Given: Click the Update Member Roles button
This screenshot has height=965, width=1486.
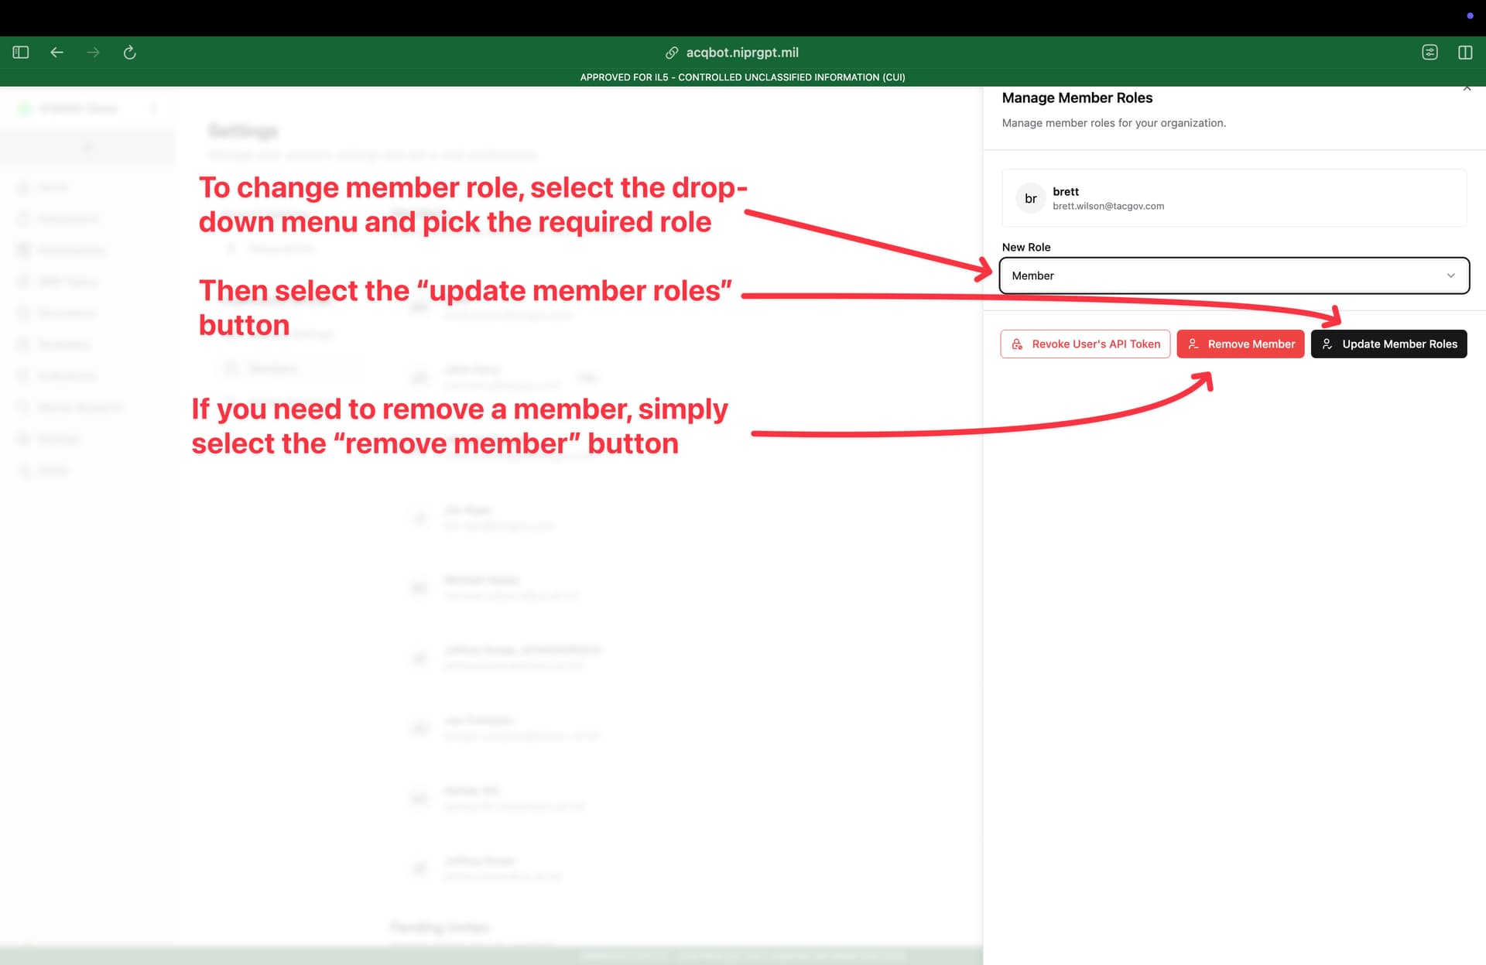Looking at the screenshot, I should (1389, 344).
